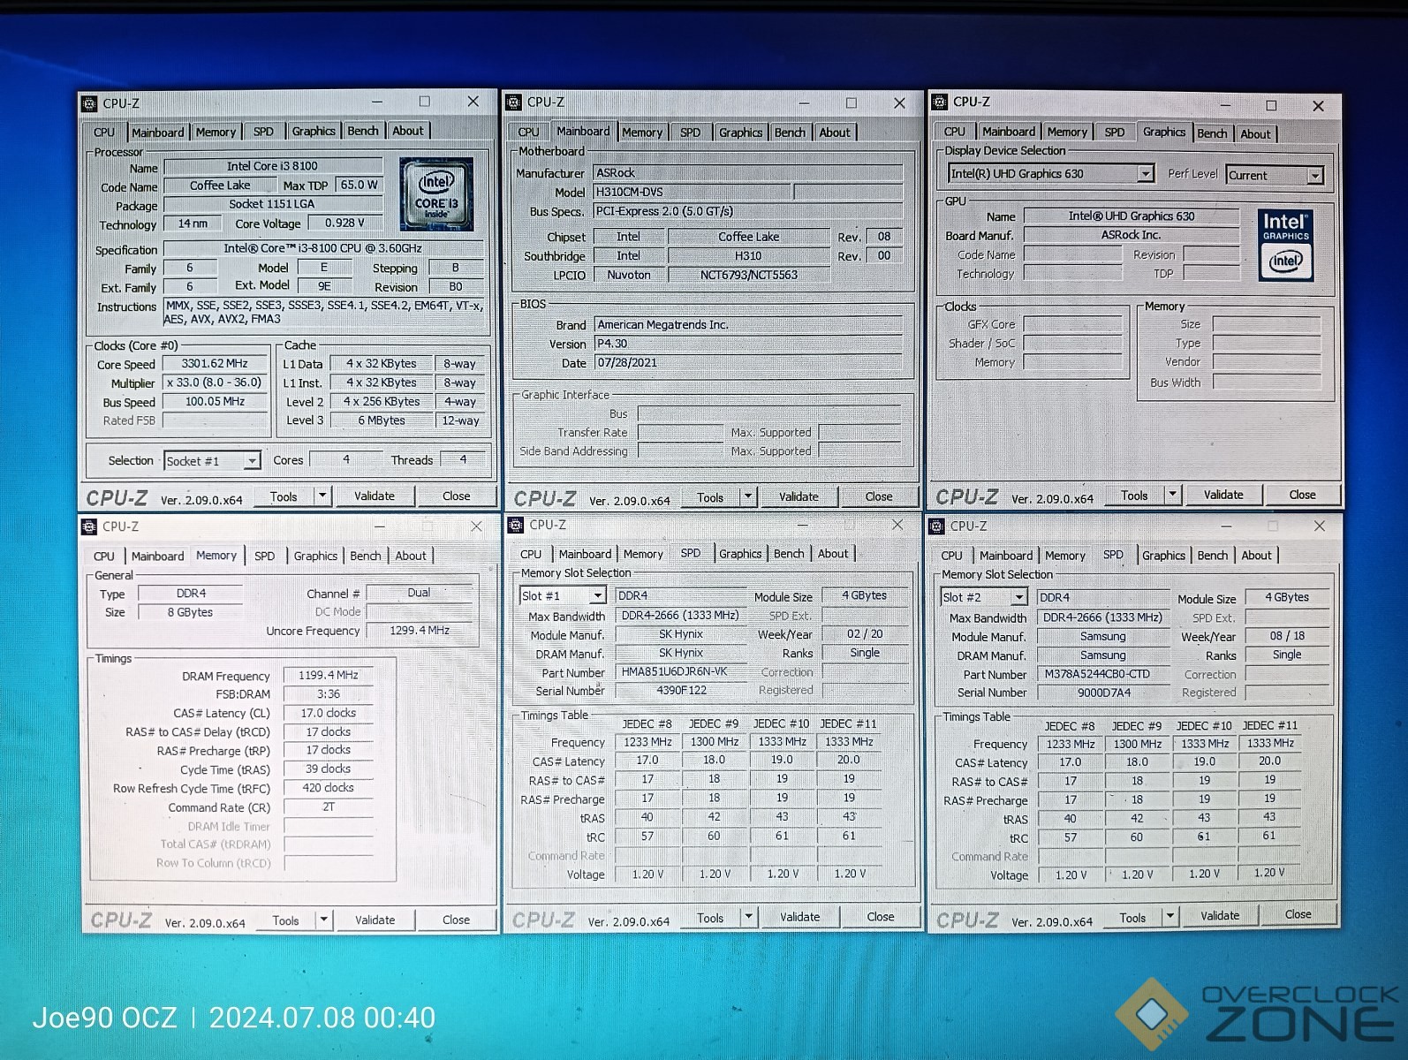The width and height of the screenshot is (1408, 1060).
Task: Expand the Tools arrow in the Slot #1 SPD window
Action: tap(749, 917)
